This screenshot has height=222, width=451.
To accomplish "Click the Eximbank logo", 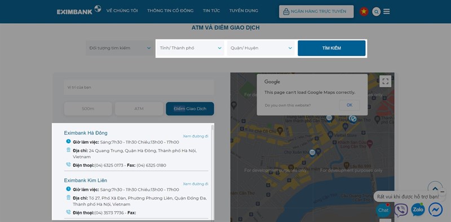I will point(79,10).
